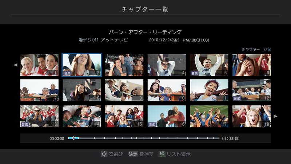Choose chapter 8 thumbnail
Viewport: 291px width, 164px height.
[81, 90]
